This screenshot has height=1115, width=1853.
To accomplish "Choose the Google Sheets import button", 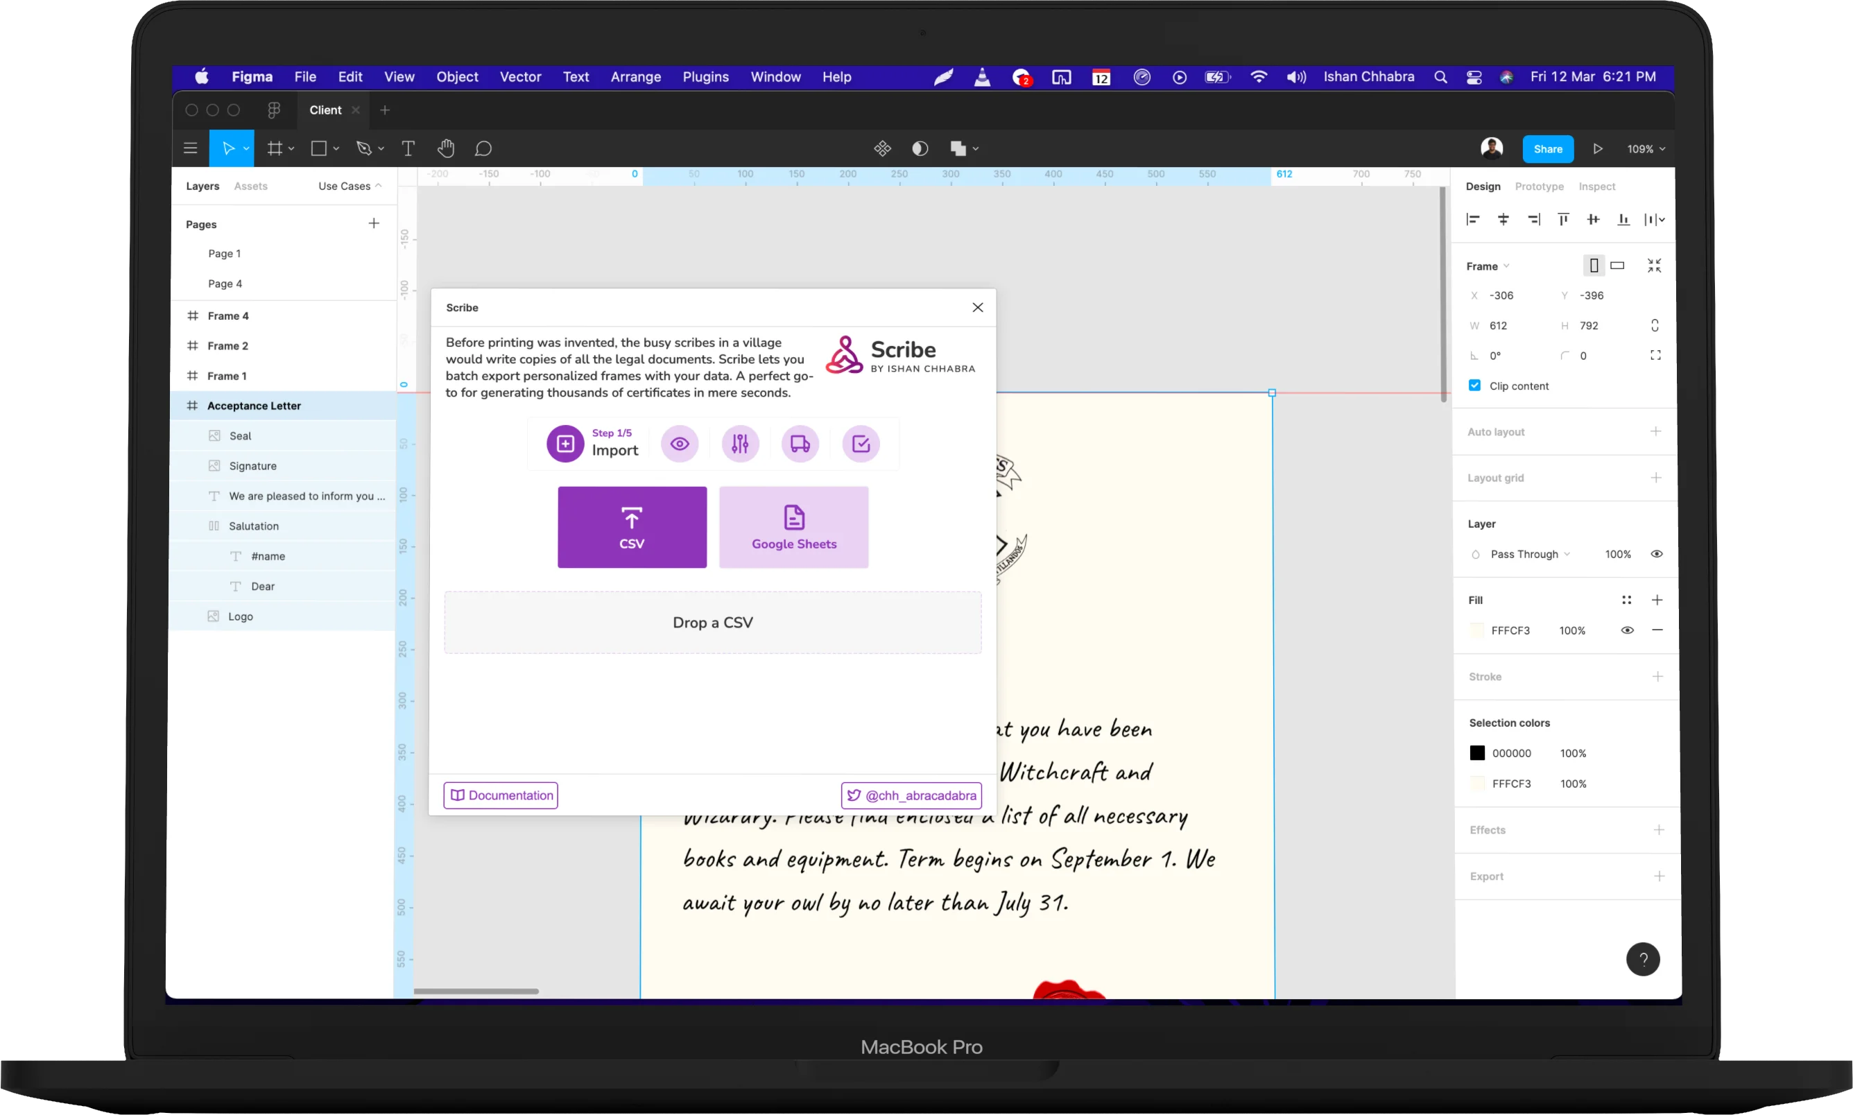I will coord(793,528).
